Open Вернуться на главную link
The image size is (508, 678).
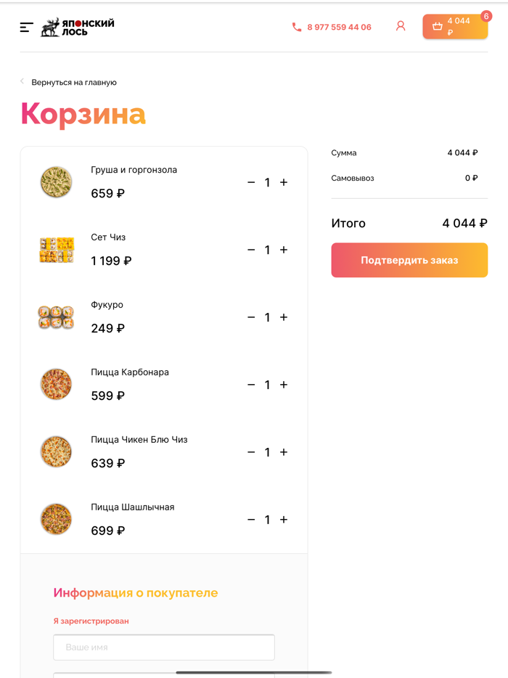[73, 82]
